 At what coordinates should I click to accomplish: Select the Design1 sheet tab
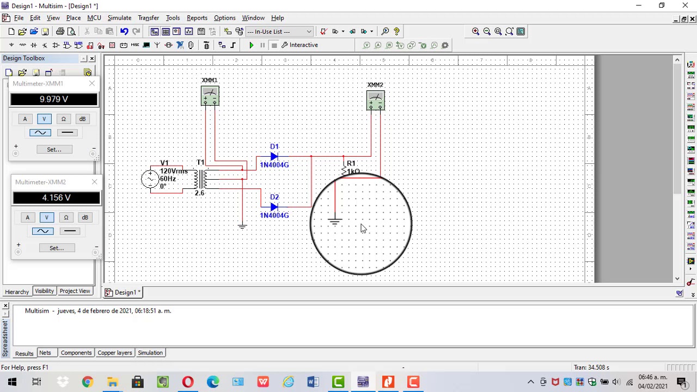(125, 292)
